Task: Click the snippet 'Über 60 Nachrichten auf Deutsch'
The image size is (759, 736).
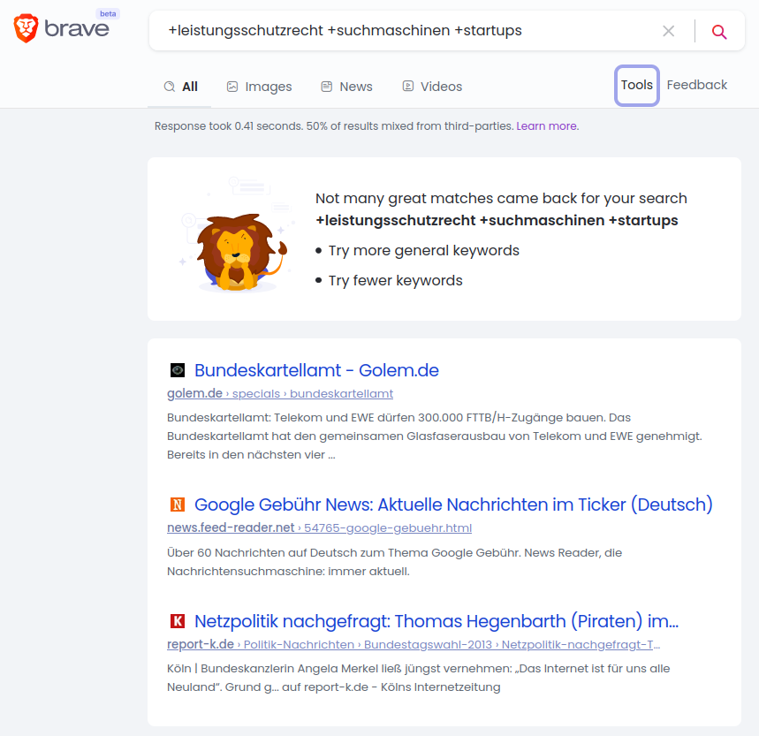Action: click(394, 562)
